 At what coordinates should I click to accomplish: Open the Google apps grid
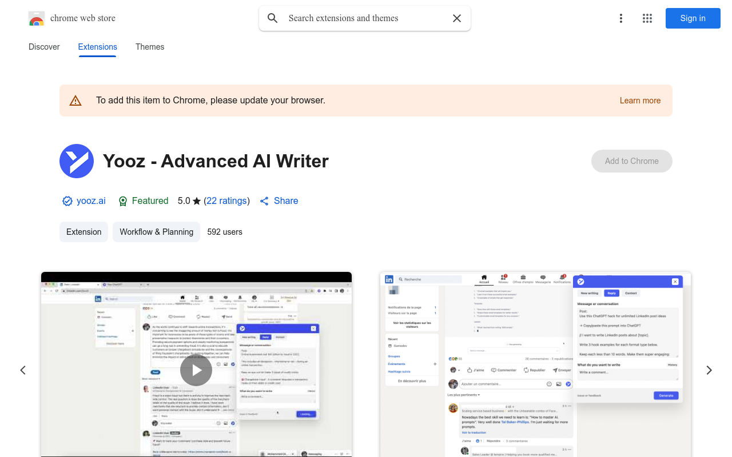(x=647, y=18)
